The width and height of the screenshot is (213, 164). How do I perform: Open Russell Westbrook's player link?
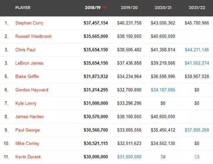pos(33,36)
